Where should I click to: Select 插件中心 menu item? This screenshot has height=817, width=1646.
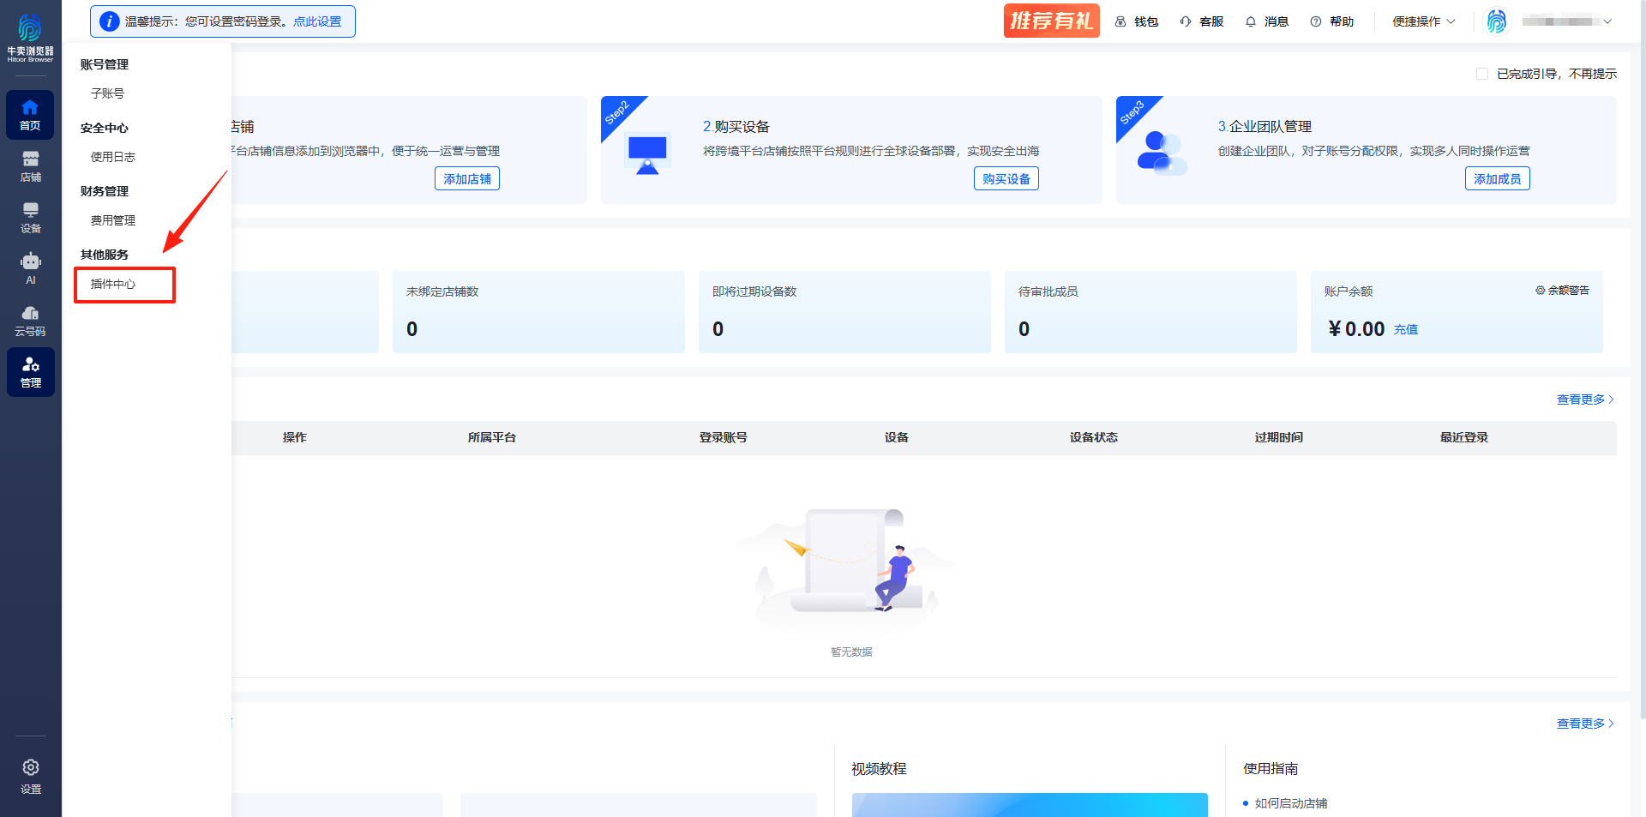(113, 284)
